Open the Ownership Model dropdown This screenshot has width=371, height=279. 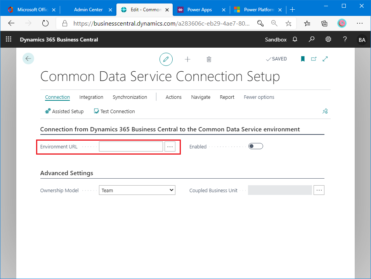coord(137,190)
